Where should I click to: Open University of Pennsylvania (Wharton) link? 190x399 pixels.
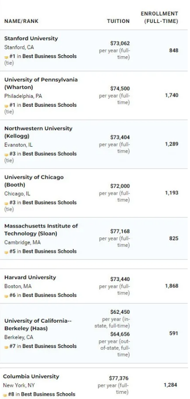click(41, 83)
